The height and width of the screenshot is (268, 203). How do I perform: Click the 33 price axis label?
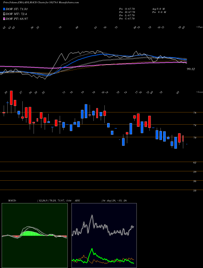pyautogui.click(x=194, y=190)
